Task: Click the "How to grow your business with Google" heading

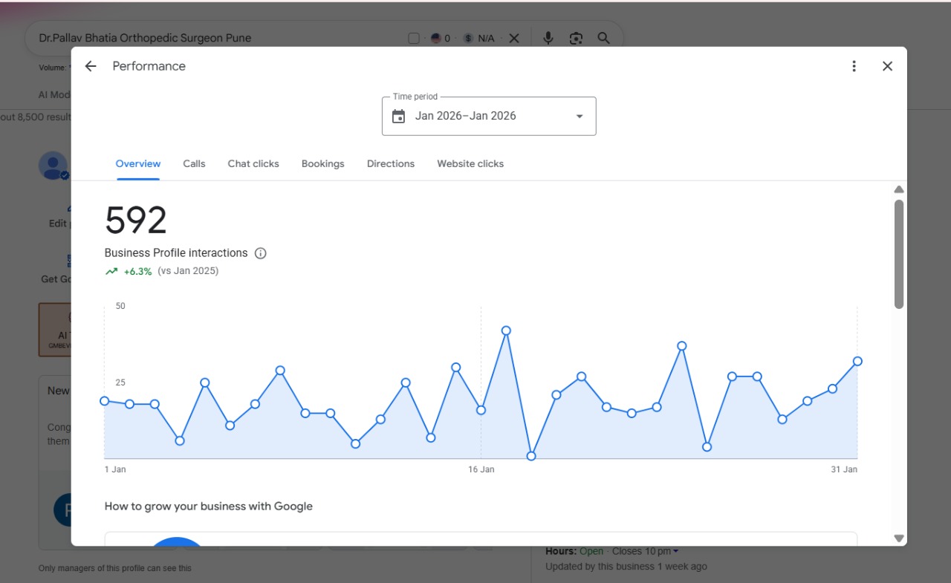Action: coord(209,507)
